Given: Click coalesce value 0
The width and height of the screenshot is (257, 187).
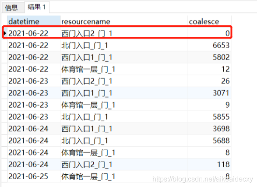Looking at the screenshot, I should 227,33.
